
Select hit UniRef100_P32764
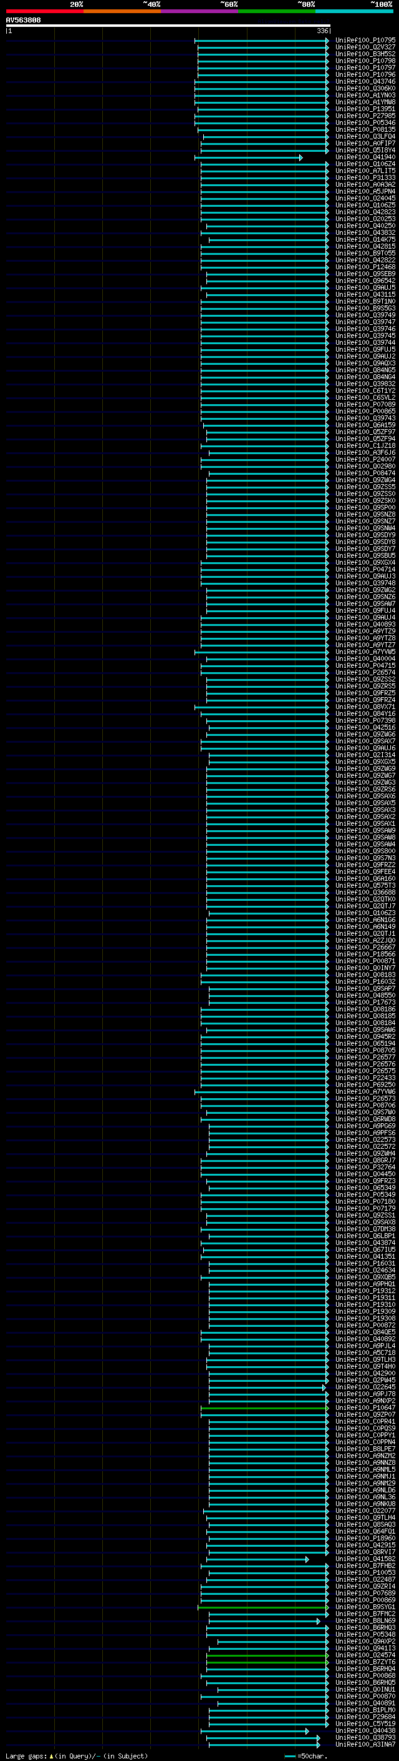pos(365,1168)
